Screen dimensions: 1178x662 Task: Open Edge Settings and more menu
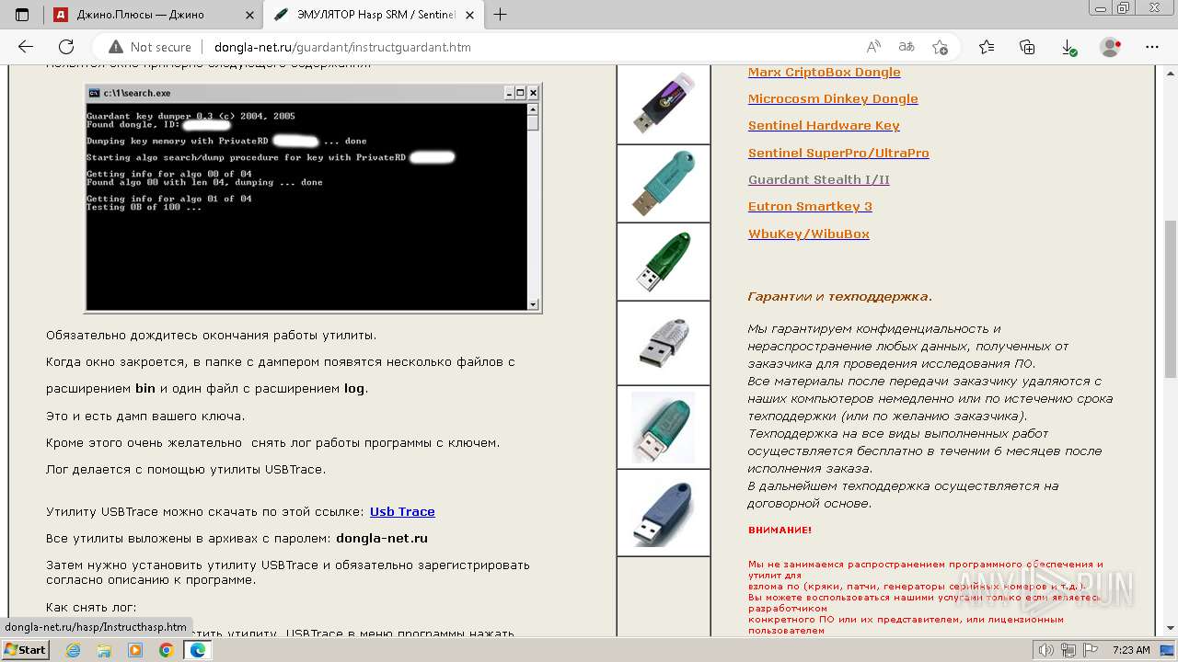pos(1151,47)
